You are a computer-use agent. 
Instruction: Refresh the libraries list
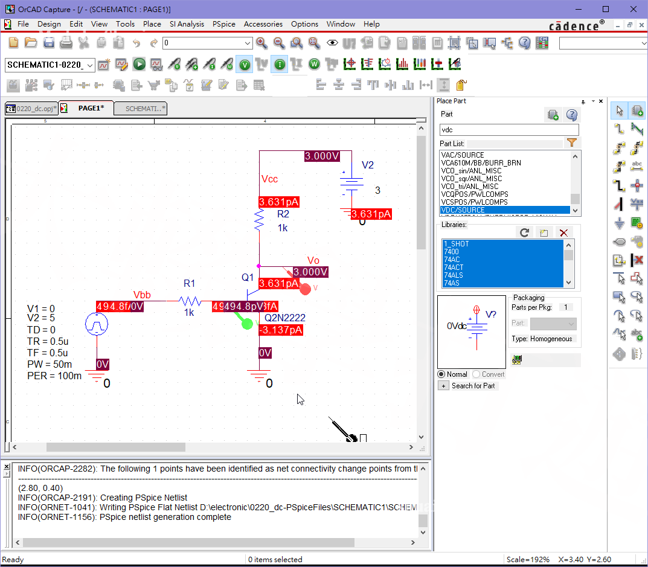pos(524,232)
